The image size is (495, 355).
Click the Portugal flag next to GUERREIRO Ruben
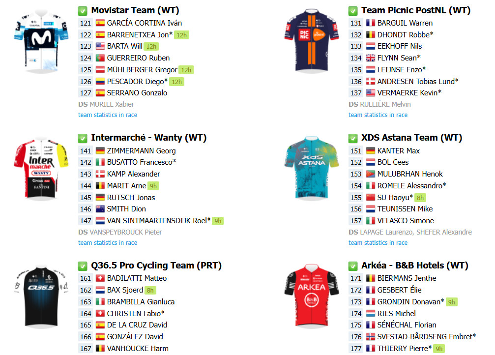click(100, 58)
